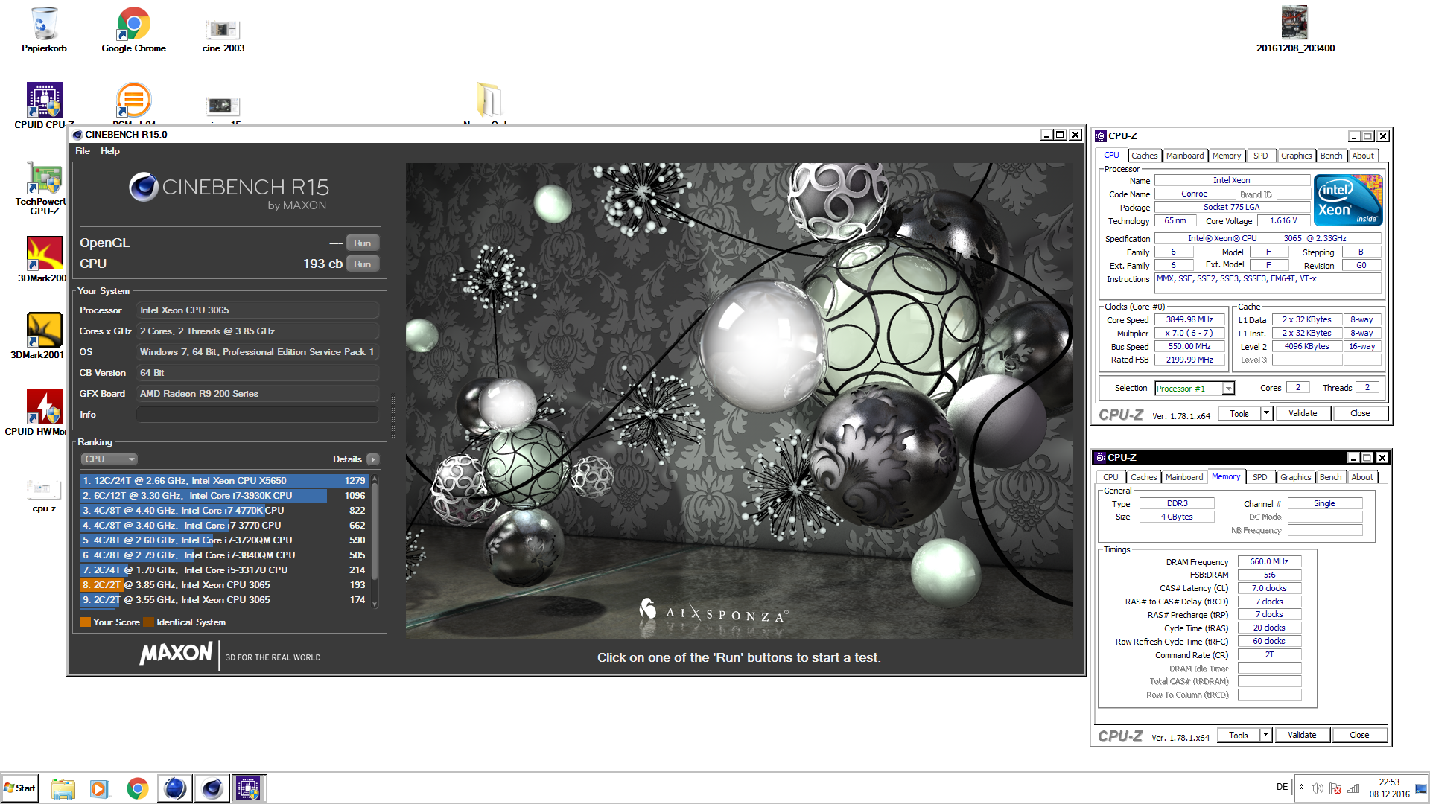Select ranking row Xeon CPU X5650

[x=224, y=481]
